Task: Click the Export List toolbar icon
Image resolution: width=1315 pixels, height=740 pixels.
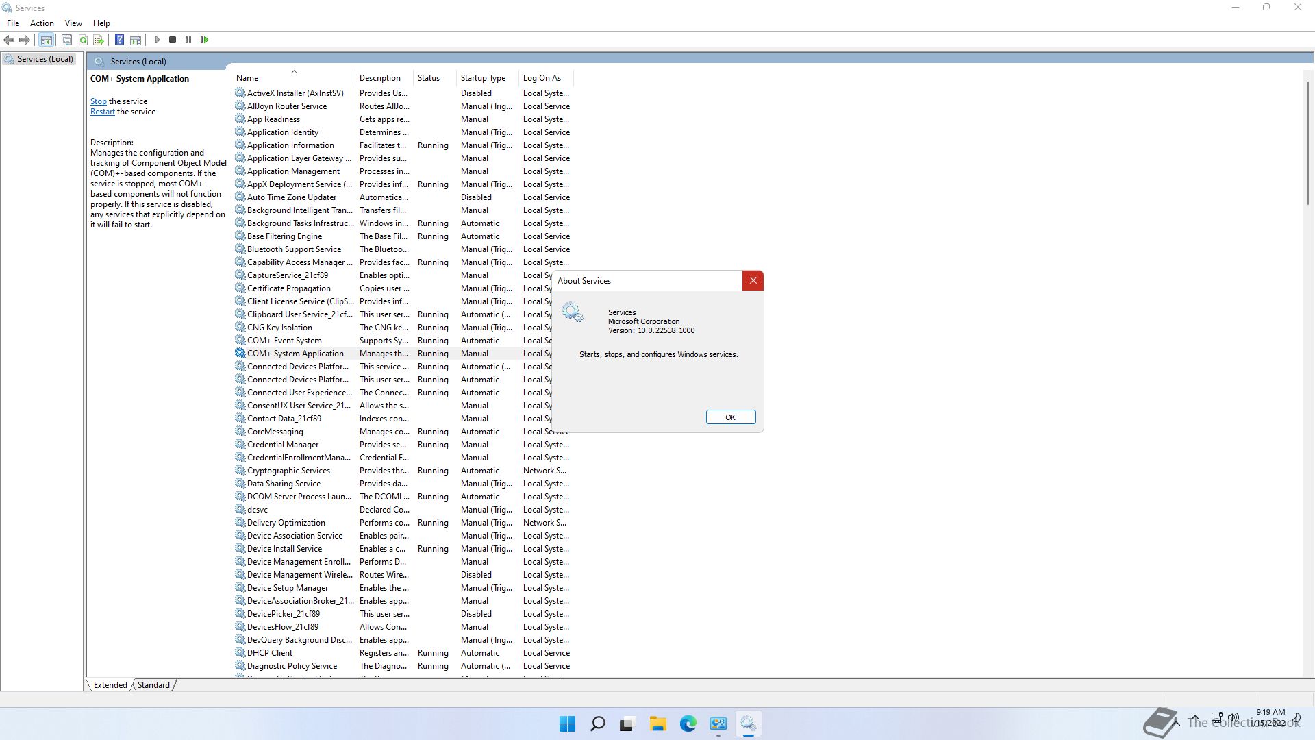Action: 99,40
